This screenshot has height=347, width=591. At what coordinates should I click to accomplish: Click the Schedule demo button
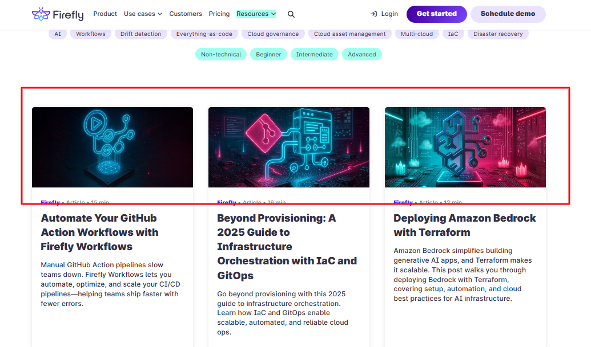[x=508, y=14]
